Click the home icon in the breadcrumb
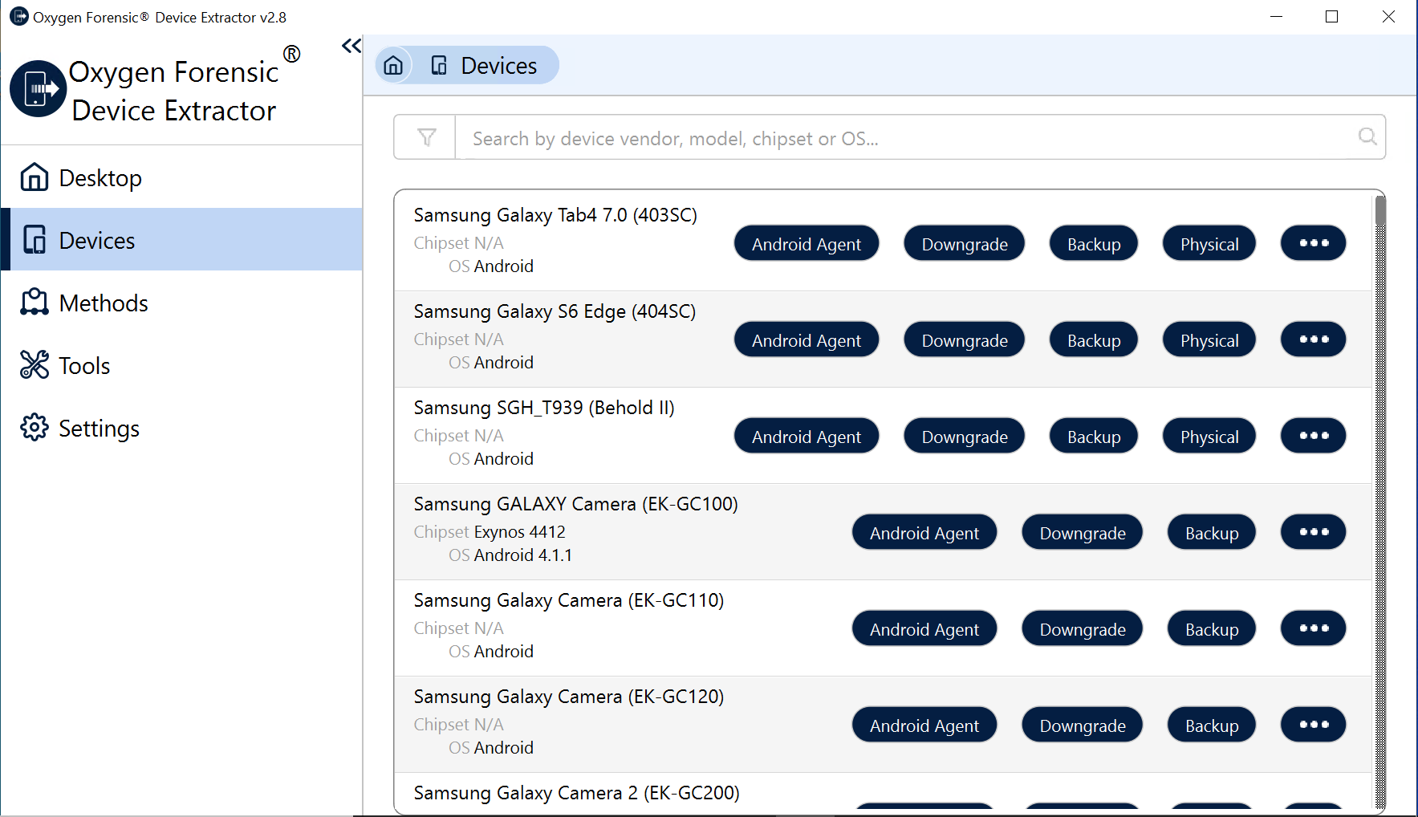The height and width of the screenshot is (817, 1418). click(393, 65)
